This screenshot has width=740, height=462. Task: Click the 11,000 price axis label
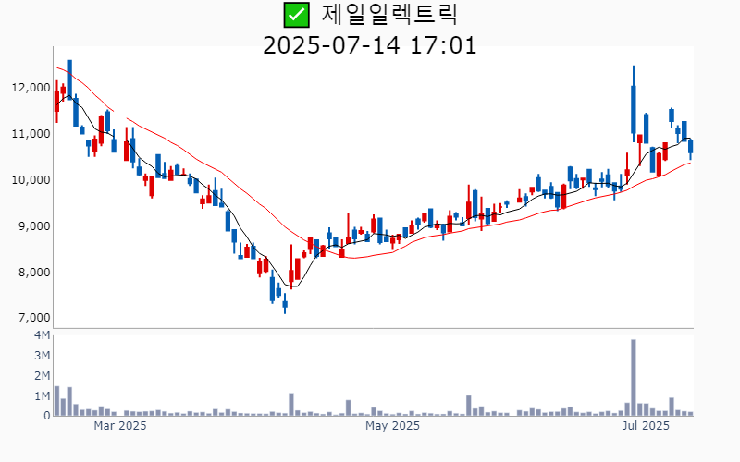click(x=31, y=134)
